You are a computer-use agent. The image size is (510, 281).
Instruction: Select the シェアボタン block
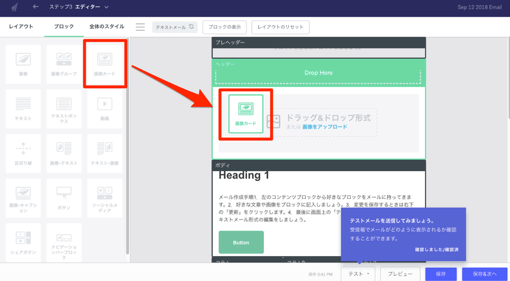[x=23, y=243]
